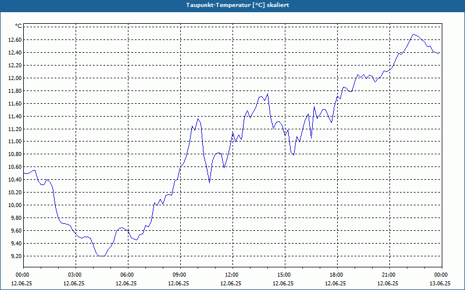Click the 11,80 y-axis value
The width and height of the screenshot is (465, 290).
[16, 90]
